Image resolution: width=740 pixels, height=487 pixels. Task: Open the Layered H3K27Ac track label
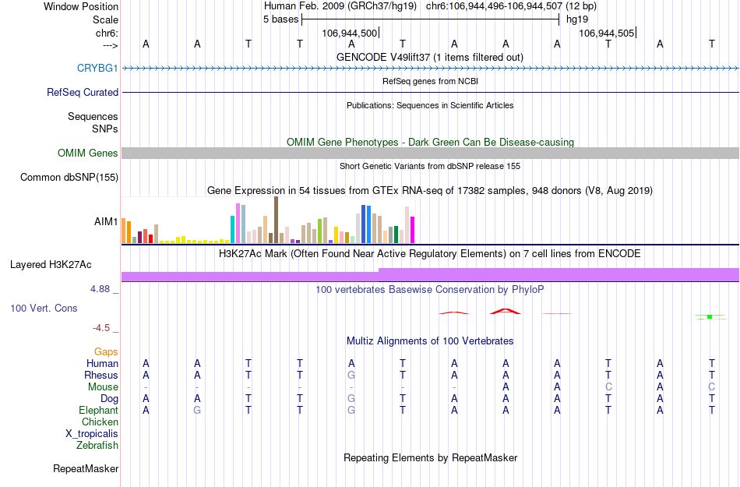[x=51, y=264]
